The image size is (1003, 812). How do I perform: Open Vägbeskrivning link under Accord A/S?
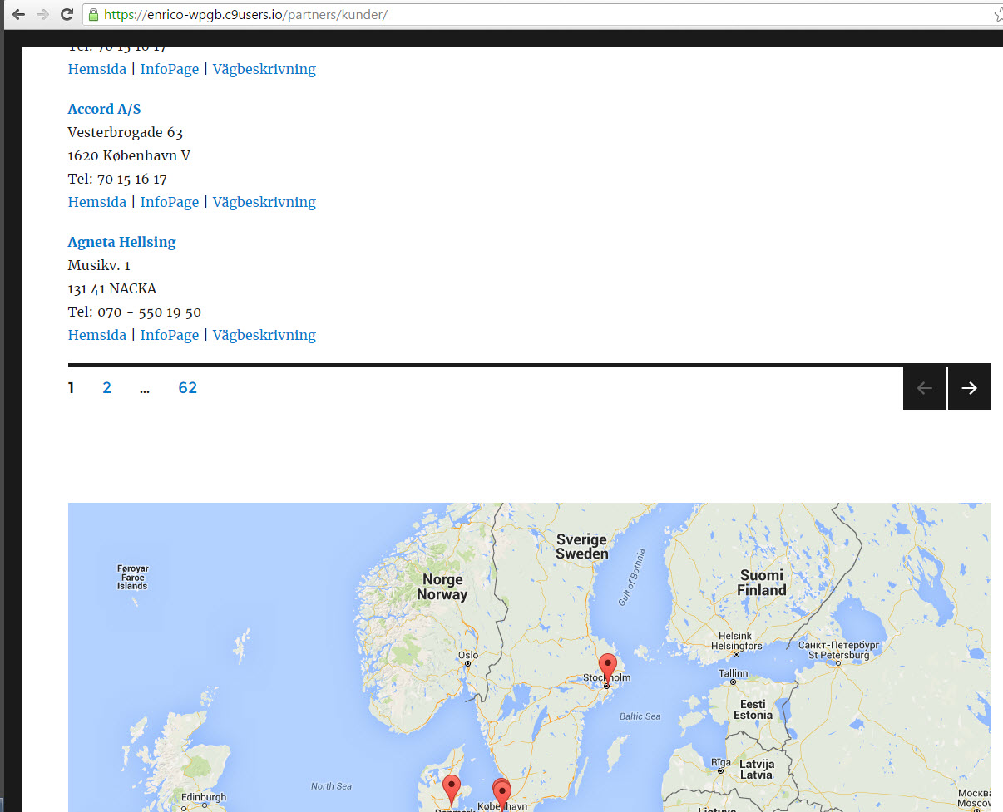[x=264, y=202]
